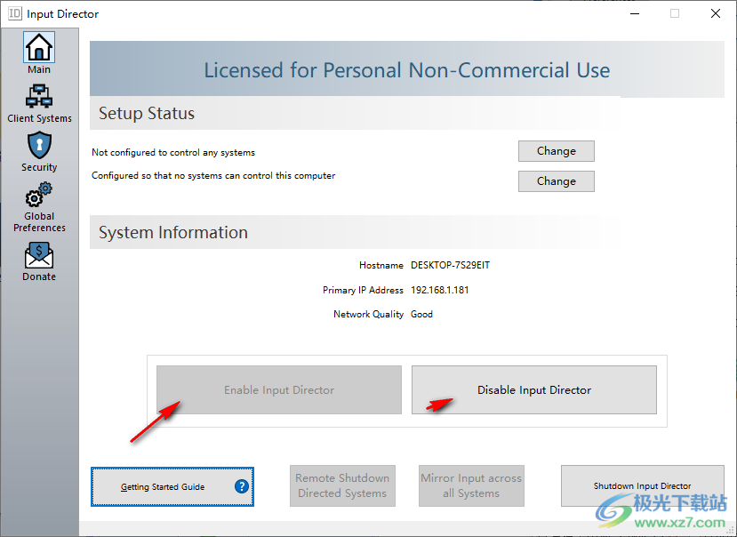Viewport: 737px width, 537px height.
Task: Click the Input Director title bar logo
Action: pyautogui.click(x=14, y=13)
